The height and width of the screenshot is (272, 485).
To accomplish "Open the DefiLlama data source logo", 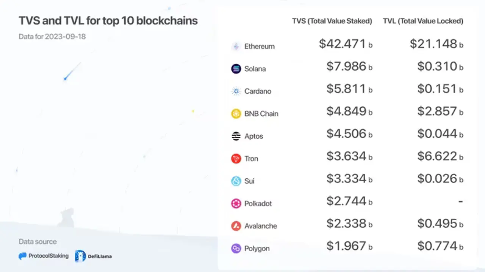I will click(93, 256).
